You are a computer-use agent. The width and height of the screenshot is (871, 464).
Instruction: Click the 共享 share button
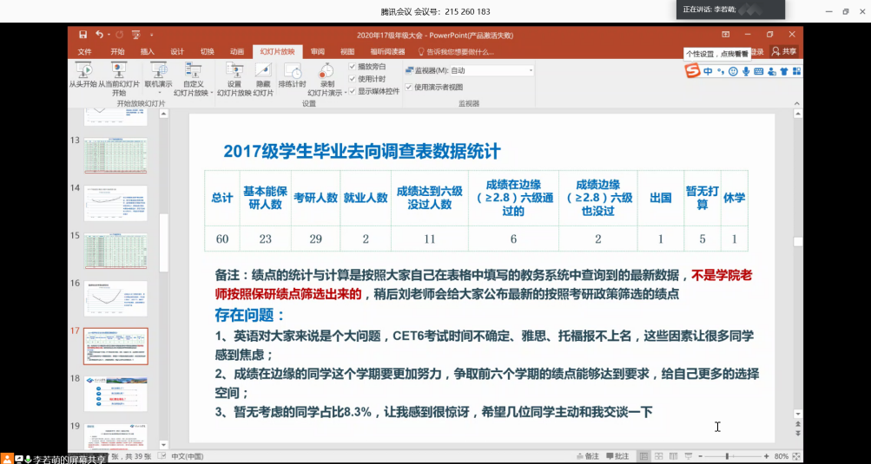click(x=784, y=51)
